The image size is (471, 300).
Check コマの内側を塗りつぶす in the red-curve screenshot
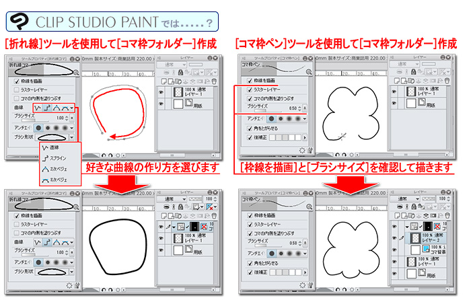[x=17, y=98]
